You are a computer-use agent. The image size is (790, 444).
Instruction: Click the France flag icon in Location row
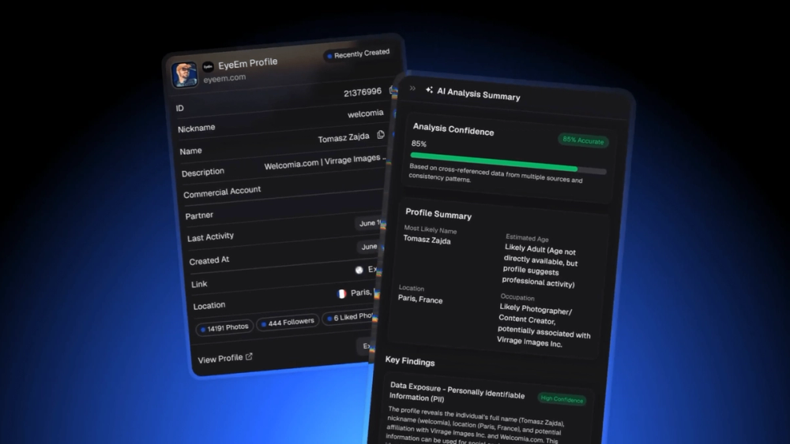point(341,293)
